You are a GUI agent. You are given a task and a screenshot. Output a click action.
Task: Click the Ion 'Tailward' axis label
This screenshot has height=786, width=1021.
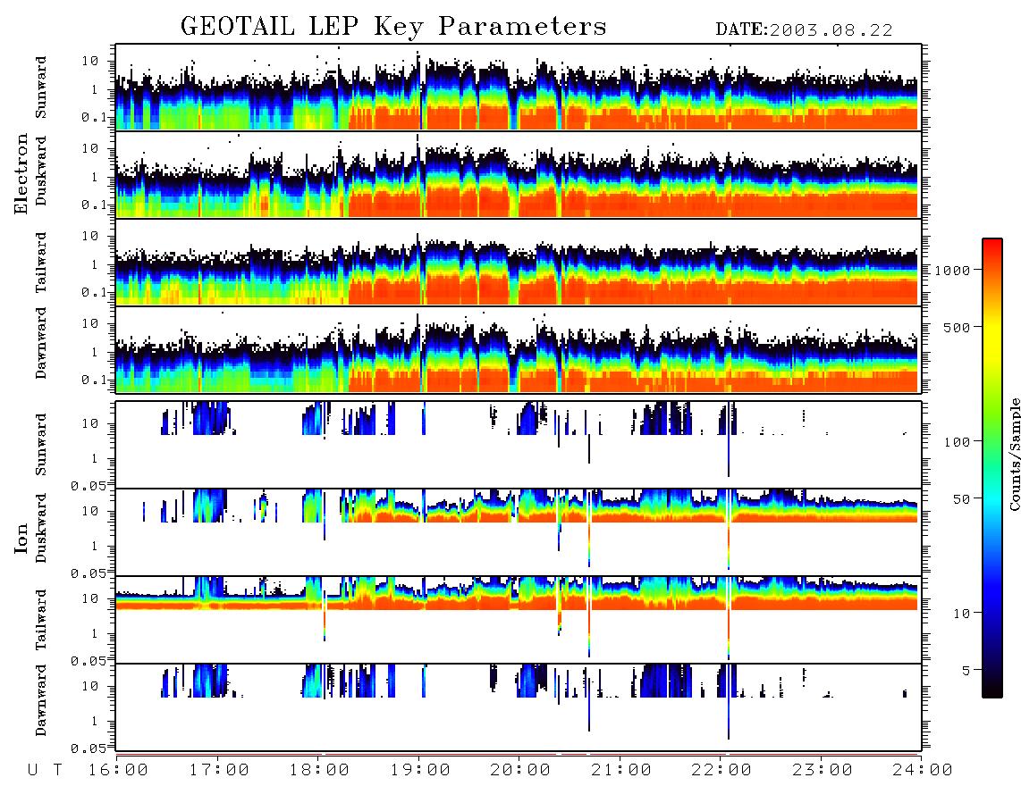41,620
